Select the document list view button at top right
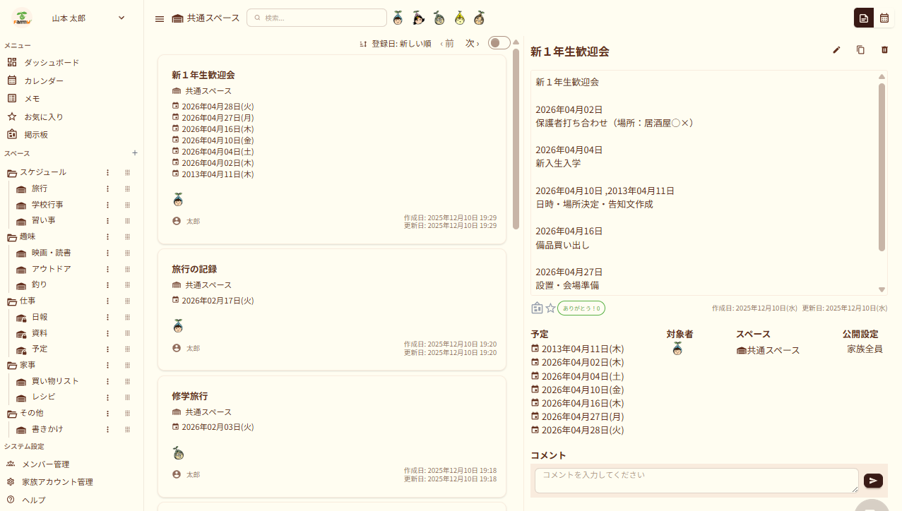 (x=863, y=18)
